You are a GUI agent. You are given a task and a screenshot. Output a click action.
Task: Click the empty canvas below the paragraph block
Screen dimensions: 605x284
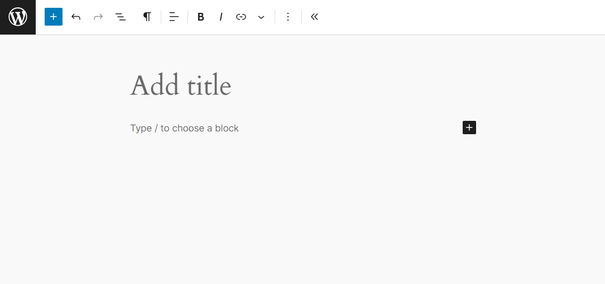click(x=301, y=212)
